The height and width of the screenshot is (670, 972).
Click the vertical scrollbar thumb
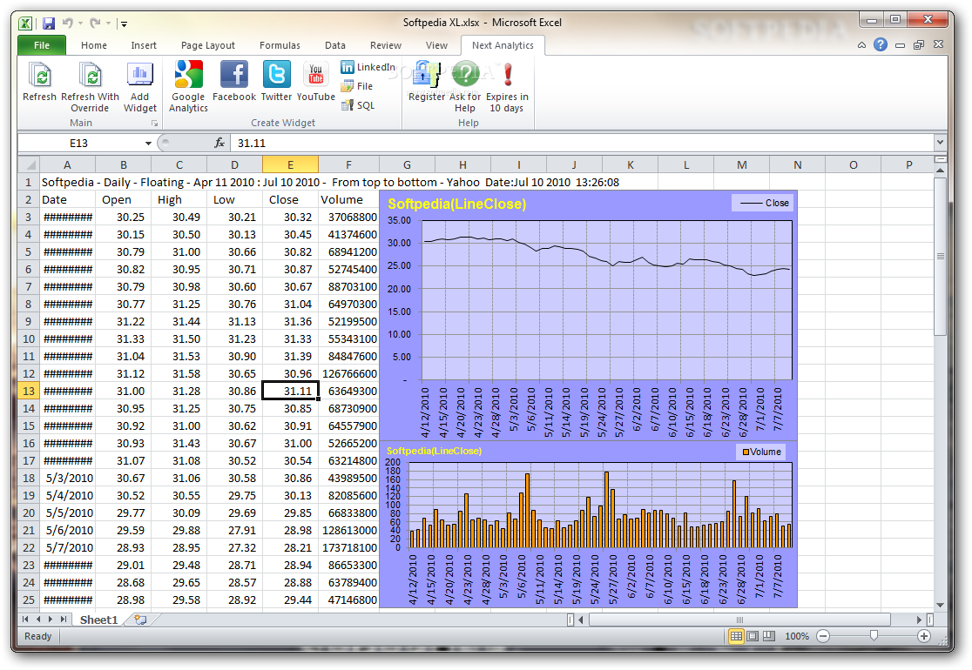(x=941, y=256)
